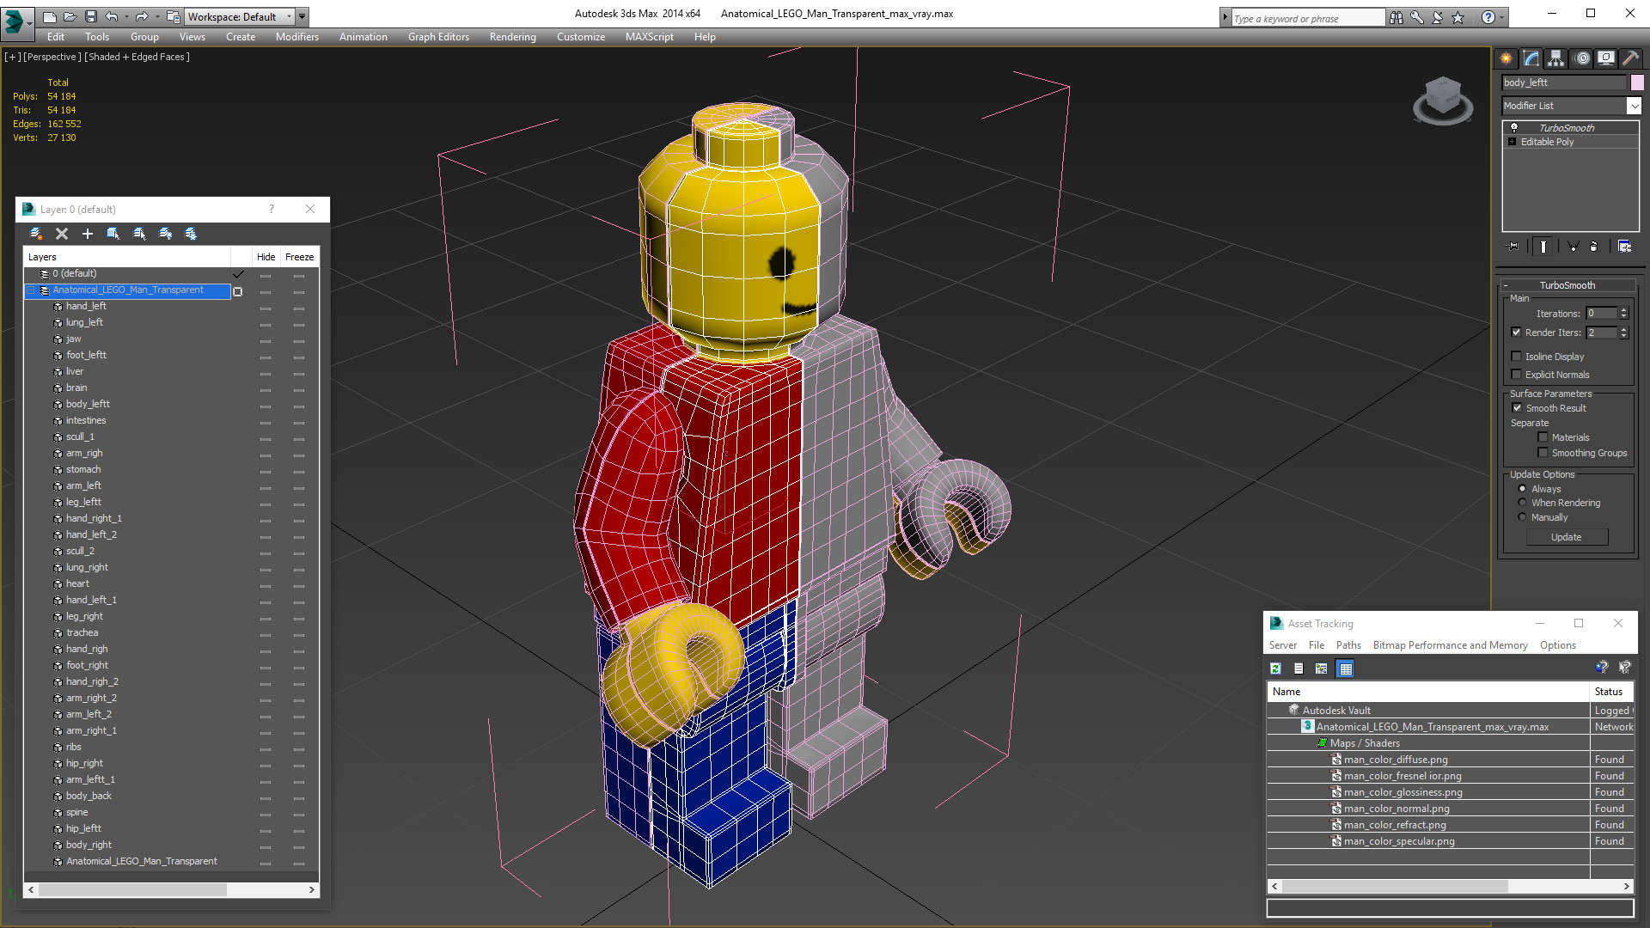This screenshot has width=1650, height=928.
Task: Click the Save File floppy icon
Action: click(x=90, y=16)
